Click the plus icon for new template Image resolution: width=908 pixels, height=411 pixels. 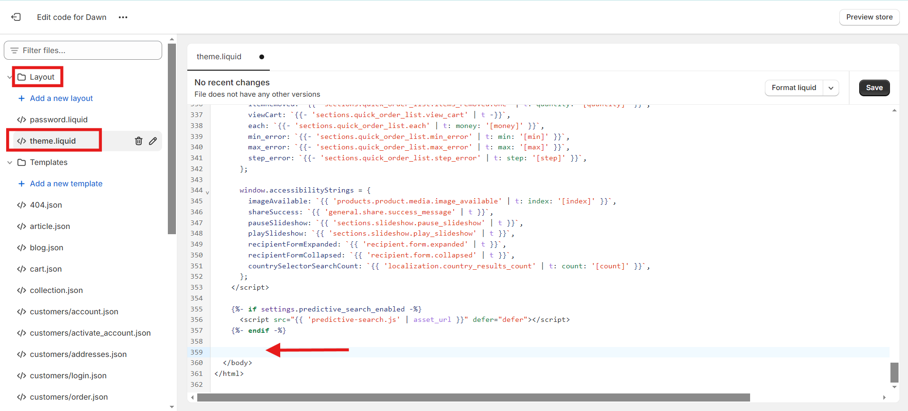[x=21, y=183]
